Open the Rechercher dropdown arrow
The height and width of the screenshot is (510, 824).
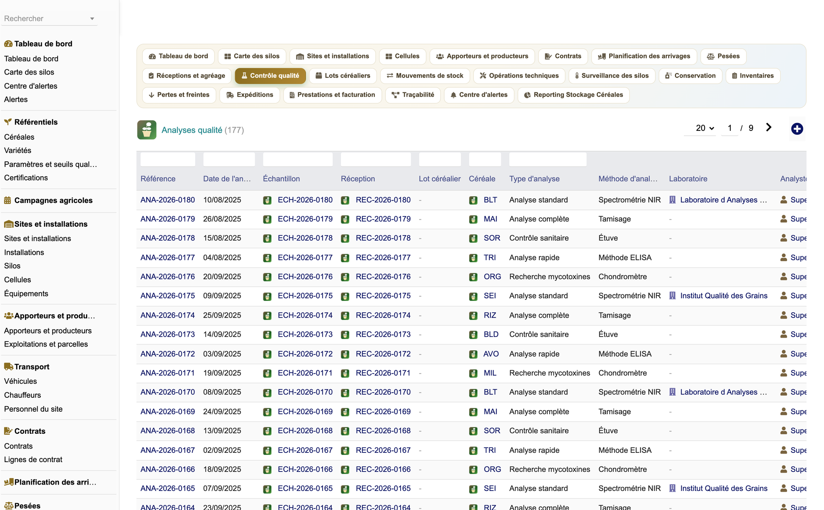pyautogui.click(x=92, y=19)
